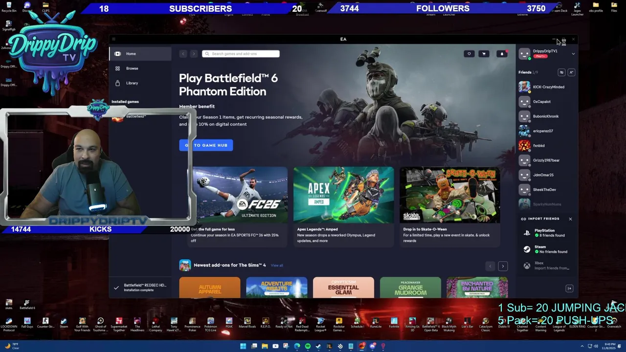Open the notifications bell icon
Screen dimensions: 626x352
[502, 54]
